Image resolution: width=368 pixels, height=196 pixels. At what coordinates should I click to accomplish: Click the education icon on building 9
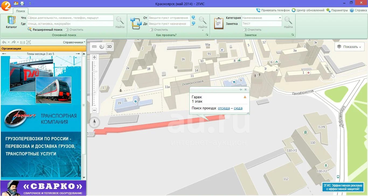point(234,82)
